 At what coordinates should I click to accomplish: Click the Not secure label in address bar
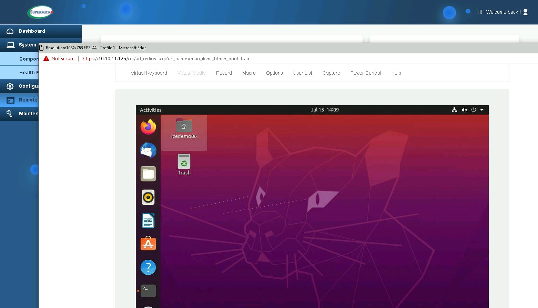63,59
